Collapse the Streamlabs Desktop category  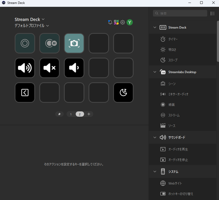tap(155, 72)
